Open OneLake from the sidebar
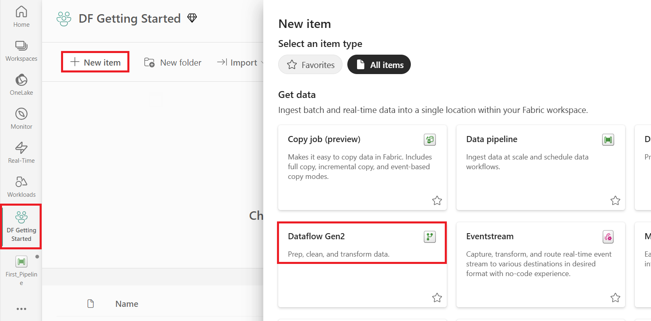This screenshot has width=651, height=321. pyautogui.click(x=21, y=85)
